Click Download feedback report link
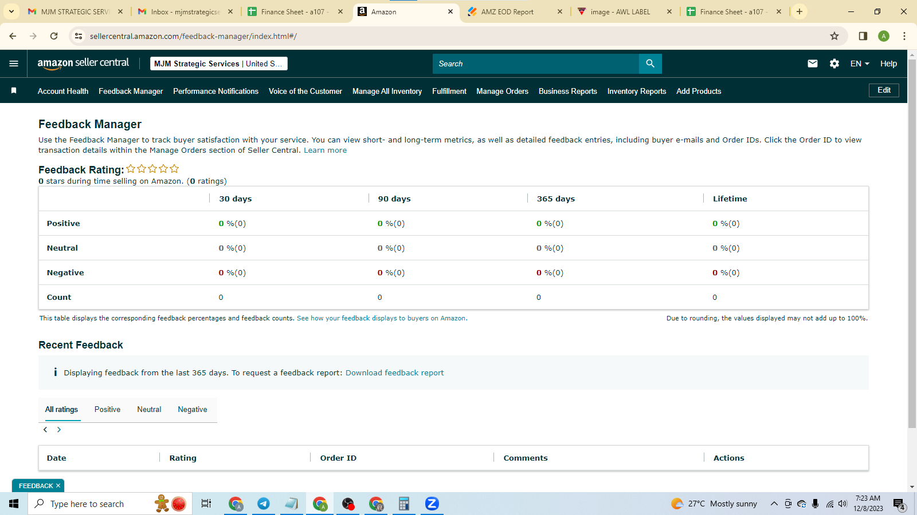917x515 pixels. (394, 373)
